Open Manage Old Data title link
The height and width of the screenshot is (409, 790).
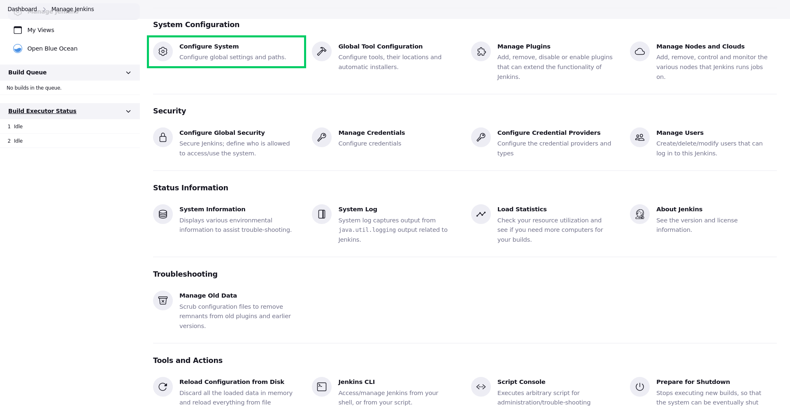coord(208,296)
